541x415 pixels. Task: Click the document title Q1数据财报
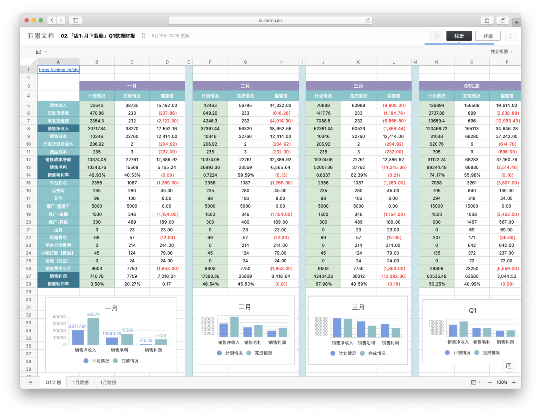pos(98,36)
